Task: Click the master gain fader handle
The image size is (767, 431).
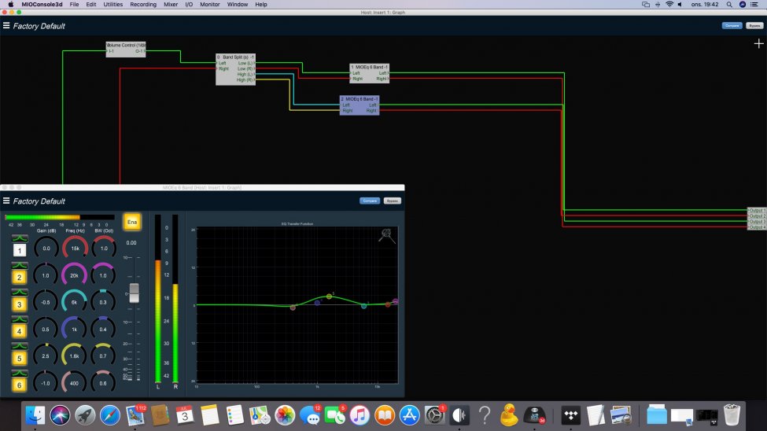Action: tap(134, 292)
